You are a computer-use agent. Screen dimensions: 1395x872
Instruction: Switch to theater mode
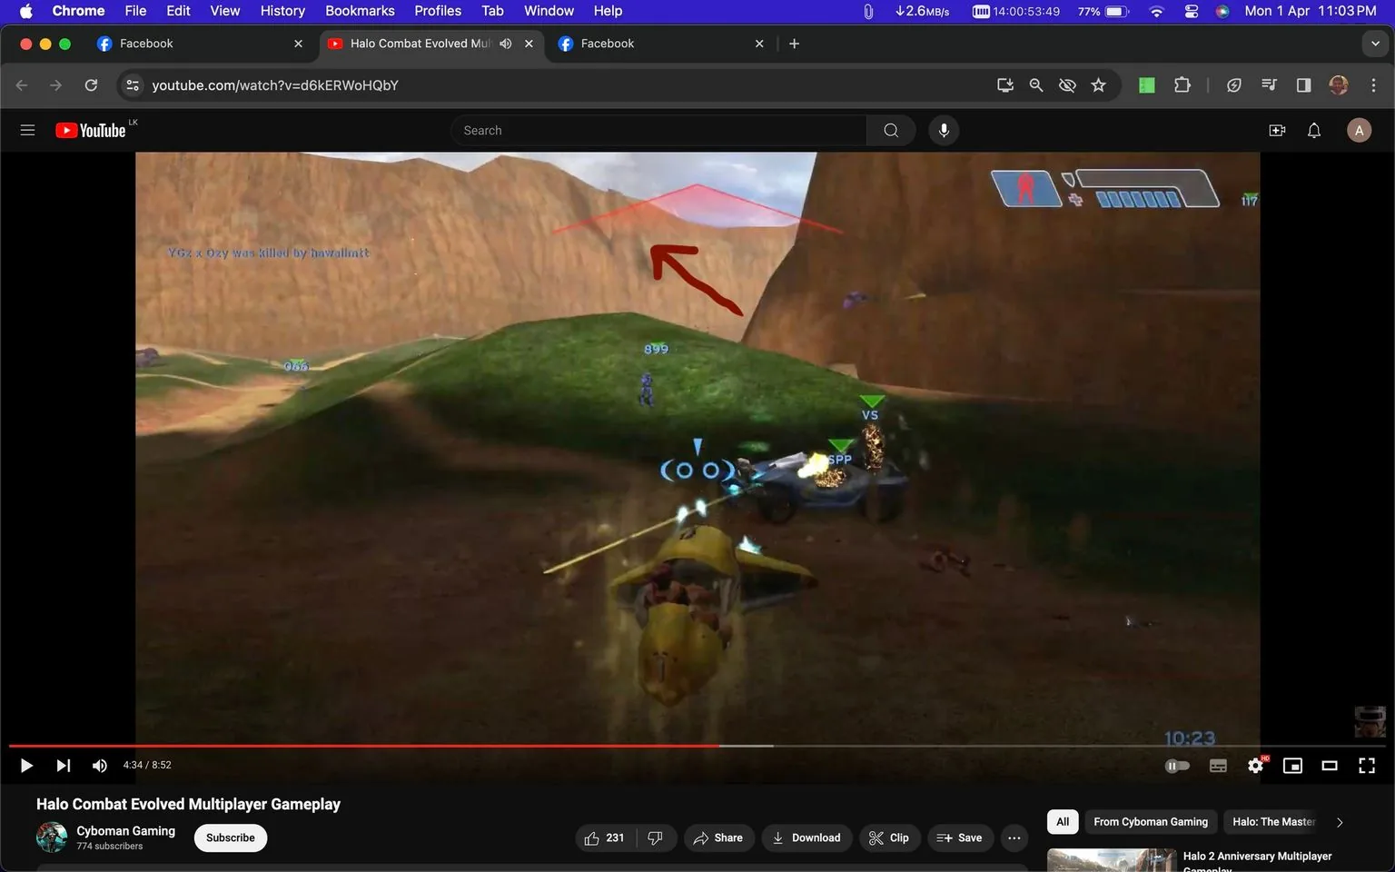tap(1330, 765)
